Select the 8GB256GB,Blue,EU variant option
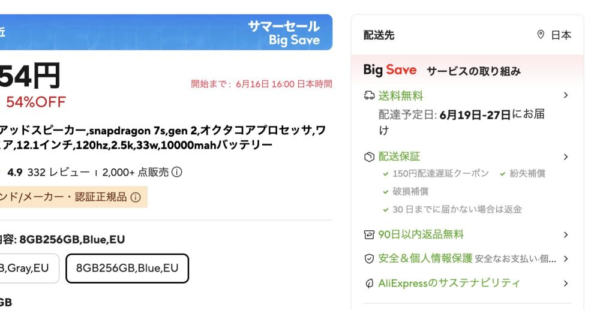The height and width of the screenshot is (310, 600). [127, 269]
